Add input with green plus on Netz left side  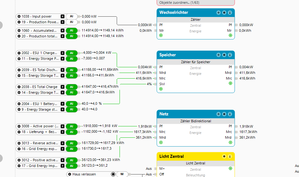[161, 142]
